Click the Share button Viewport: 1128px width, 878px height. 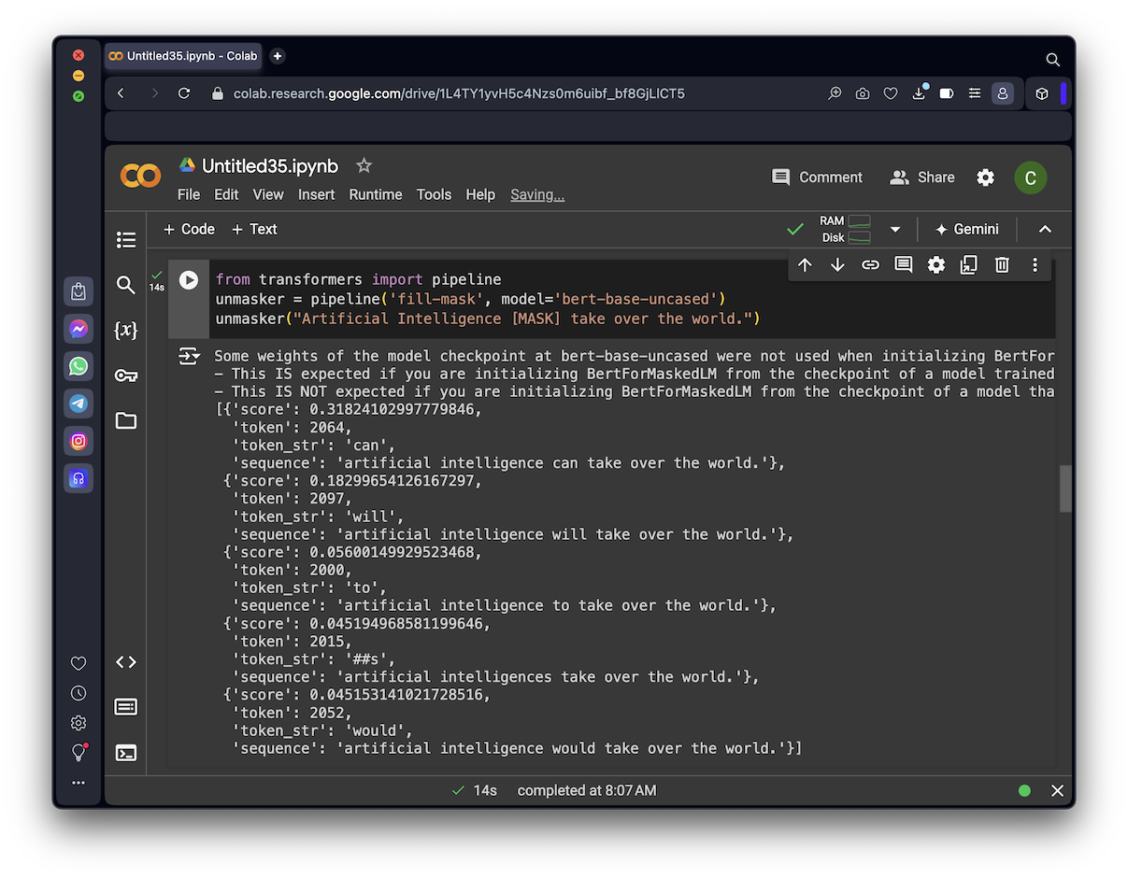pyautogui.click(x=922, y=177)
